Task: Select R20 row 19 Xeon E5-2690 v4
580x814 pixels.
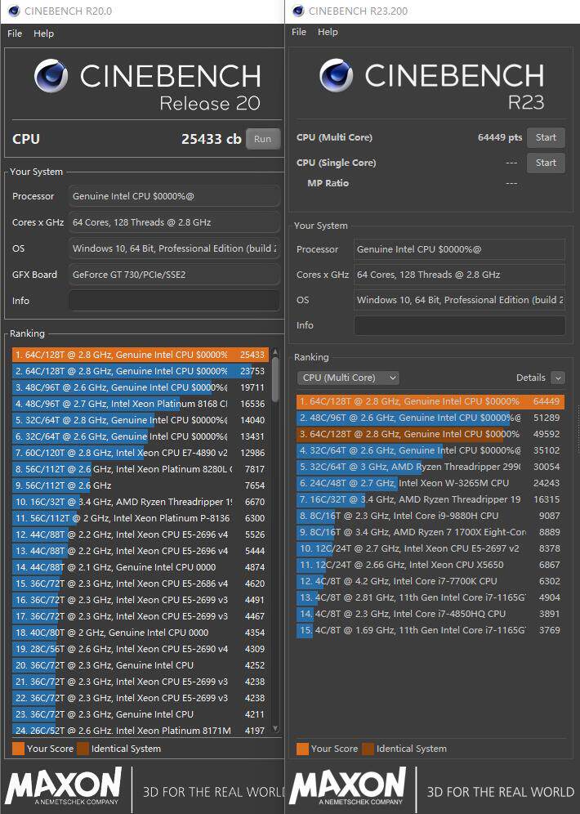Action: (141, 650)
